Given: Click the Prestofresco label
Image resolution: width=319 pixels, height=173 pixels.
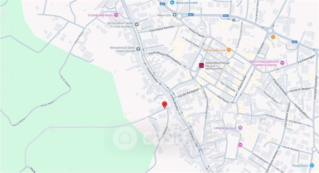Looking at the screenshot, I should point(300,166).
